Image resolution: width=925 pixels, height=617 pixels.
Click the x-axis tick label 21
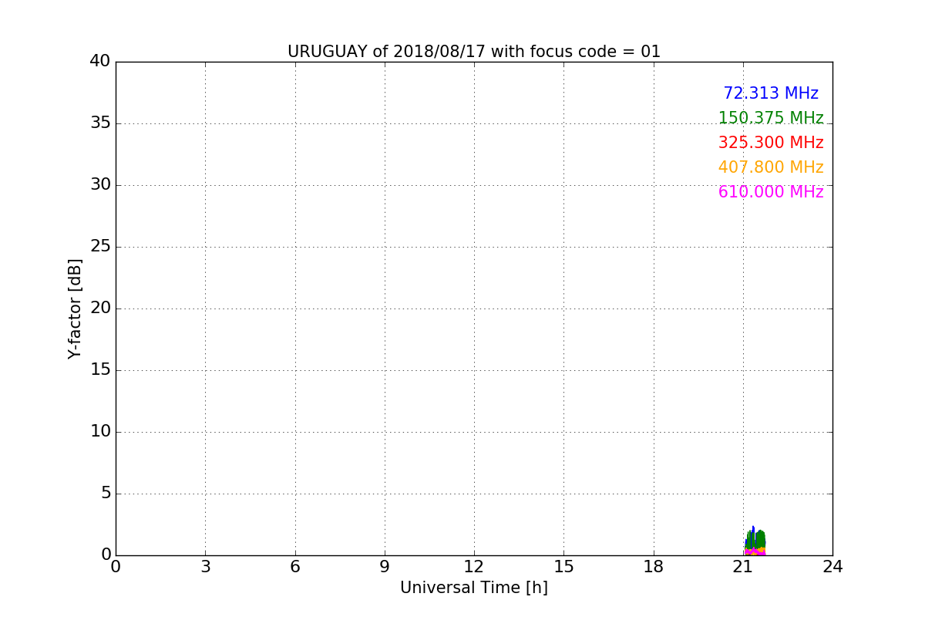coord(743,566)
